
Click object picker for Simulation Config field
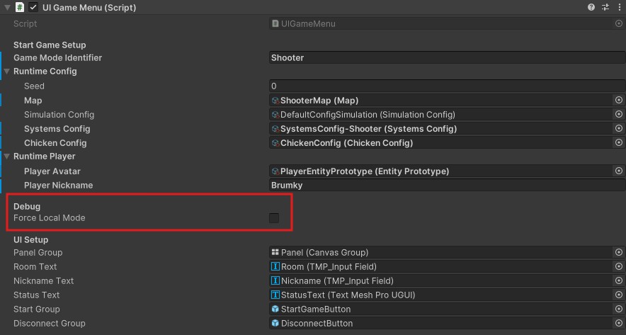[618, 115]
